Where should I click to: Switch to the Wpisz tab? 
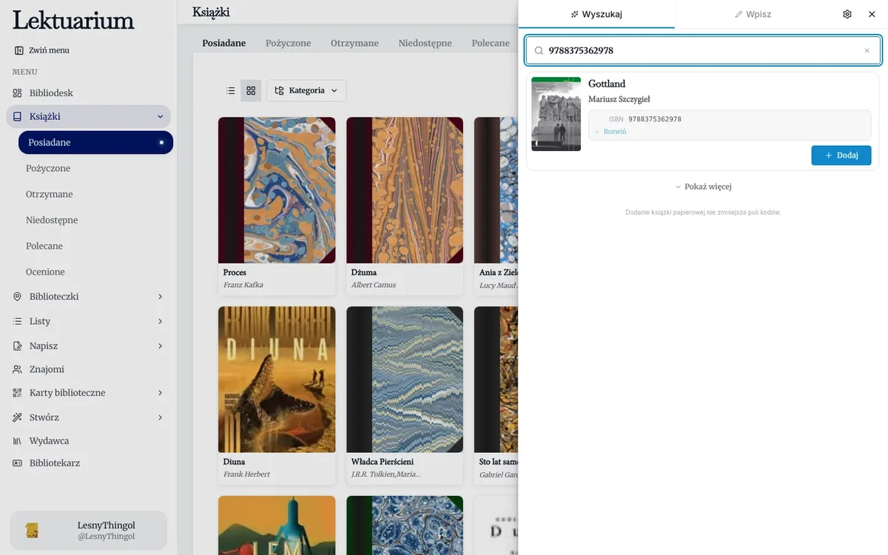(x=753, y=14)
